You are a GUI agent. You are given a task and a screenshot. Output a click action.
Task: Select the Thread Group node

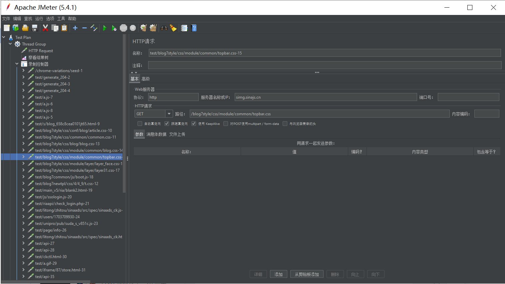[x=34, y=44]
